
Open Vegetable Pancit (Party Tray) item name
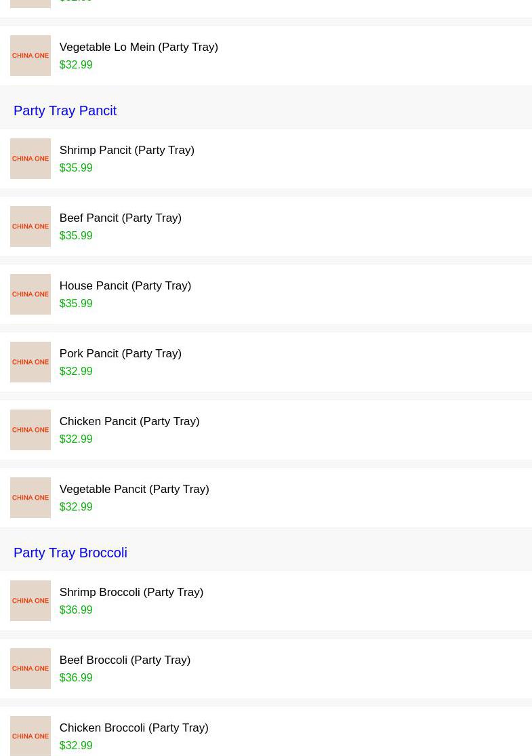(x=134, y=489)
